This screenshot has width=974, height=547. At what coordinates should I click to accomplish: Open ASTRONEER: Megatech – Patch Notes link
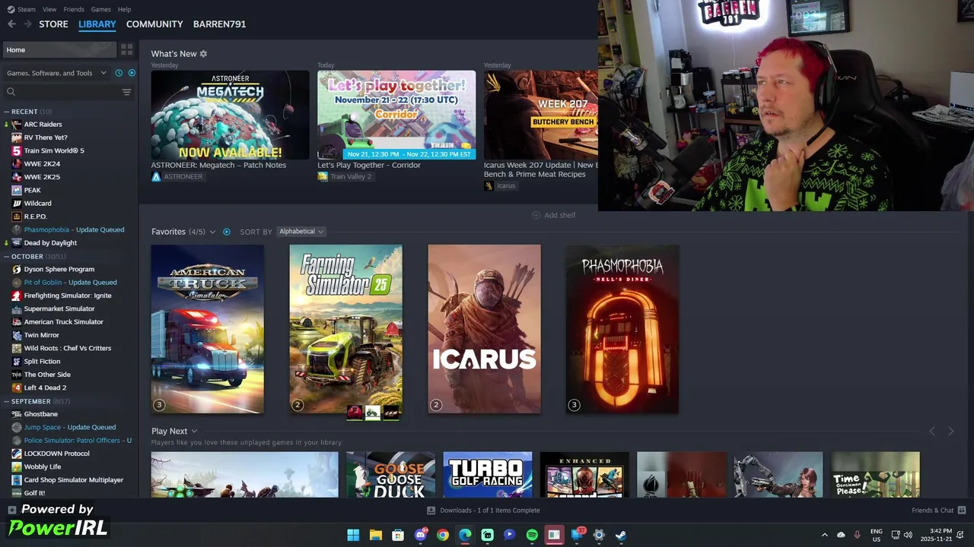point(218,165)
